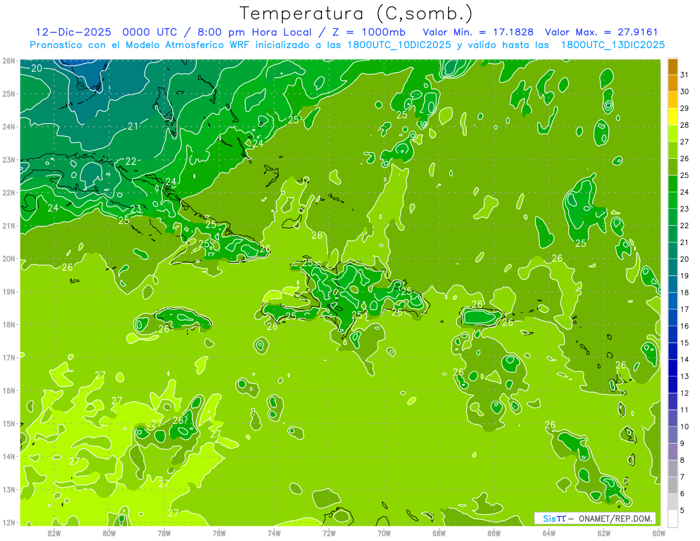This screenshot has height=541, width=700.
Task: Click the "62W" longitude axis label
Action: tap(604, 533)
